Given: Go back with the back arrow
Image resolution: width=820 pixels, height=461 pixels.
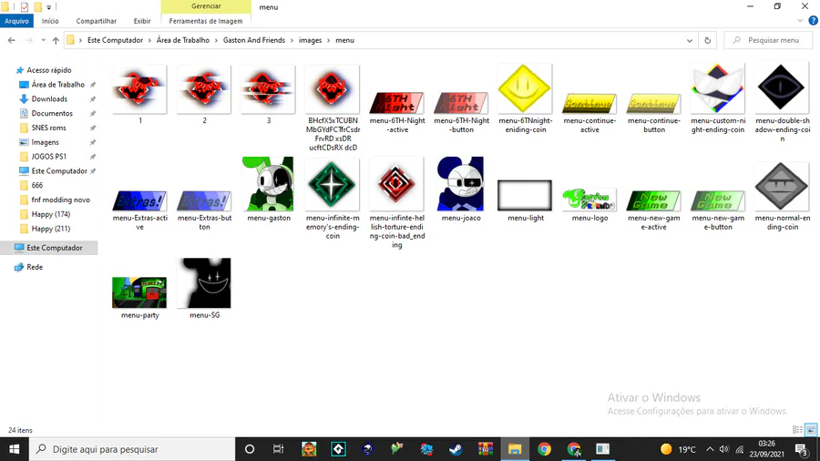Looking at the screenshot, I should click(x=12, y=40).
